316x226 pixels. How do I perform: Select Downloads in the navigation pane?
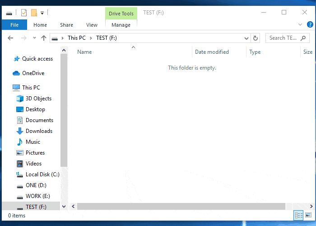pos(39,131)
